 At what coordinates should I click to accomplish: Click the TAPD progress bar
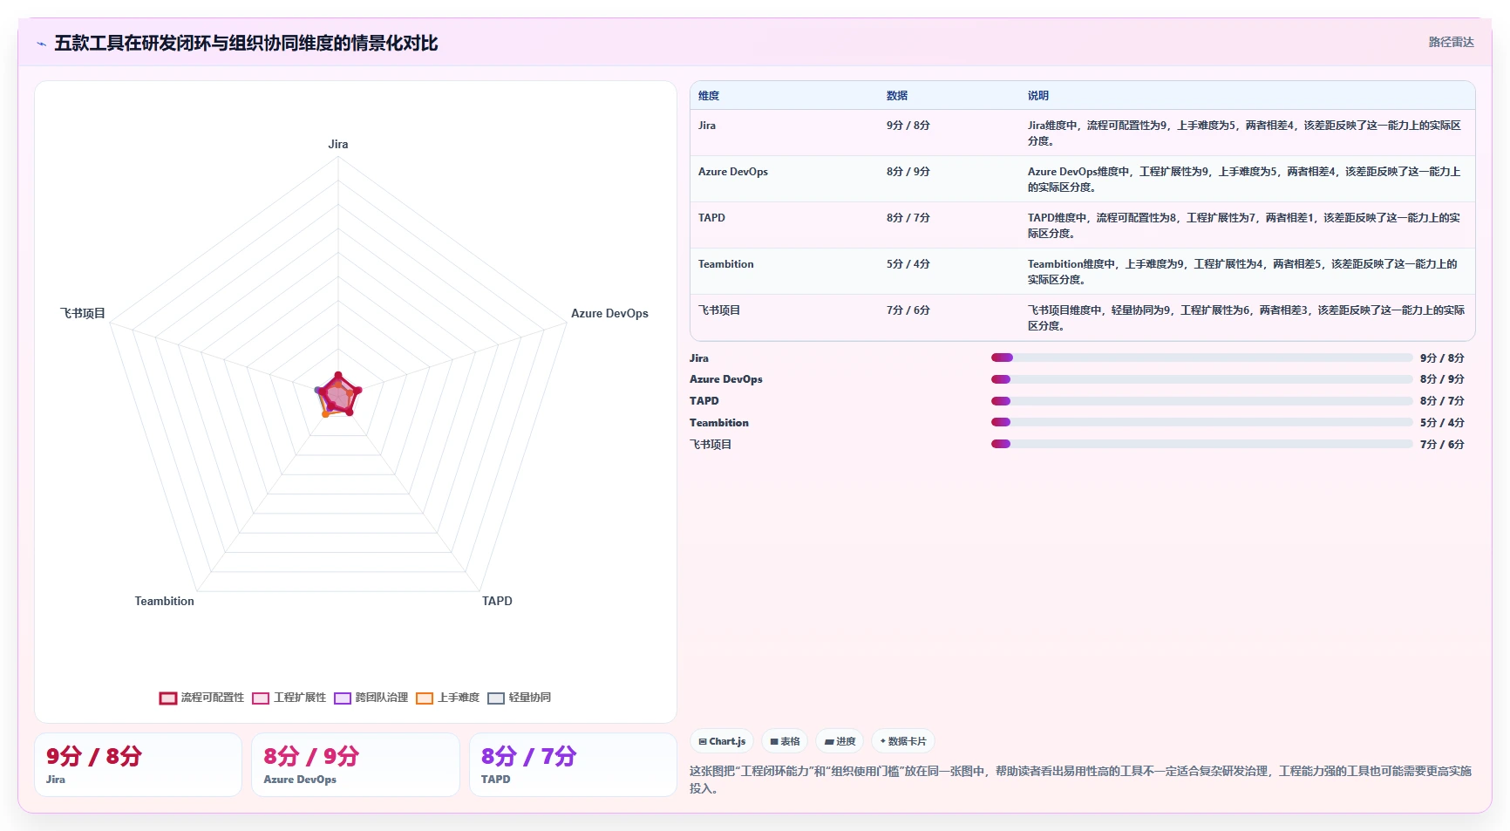click(1201, 401)
